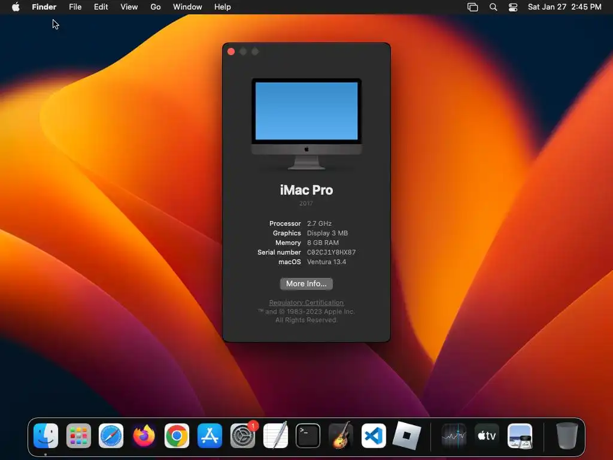The width and height of the screenshot is (613, 460).
Task: Click the serial number C02CJ1Y8HX87
Action: [331, 252]
